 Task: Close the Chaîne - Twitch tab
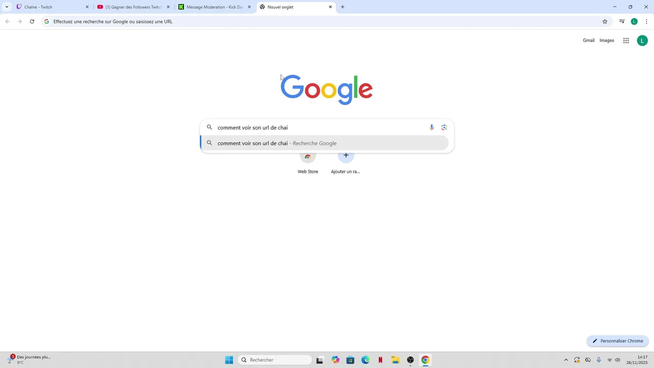coord(87,7)
